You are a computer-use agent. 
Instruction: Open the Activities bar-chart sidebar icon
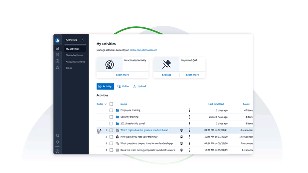[57, 48]
